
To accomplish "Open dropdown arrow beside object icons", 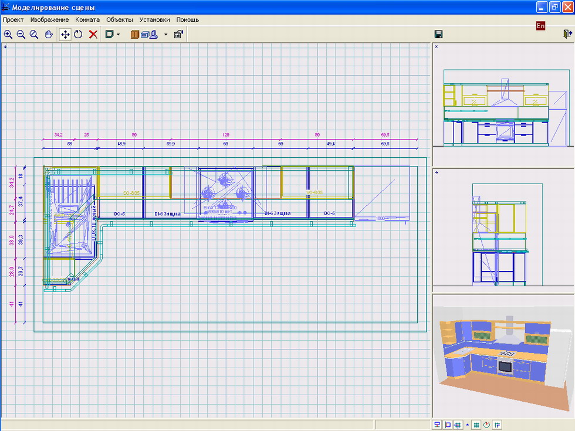I will pos(165,35).
